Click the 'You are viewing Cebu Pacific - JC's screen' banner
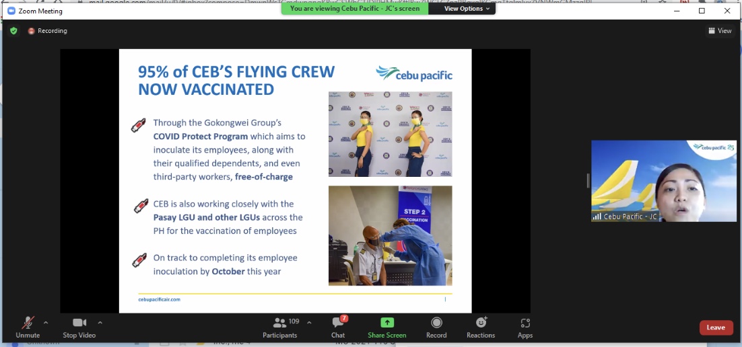The height and width of the screenshot is (347, 742). (x=355, y=9)
